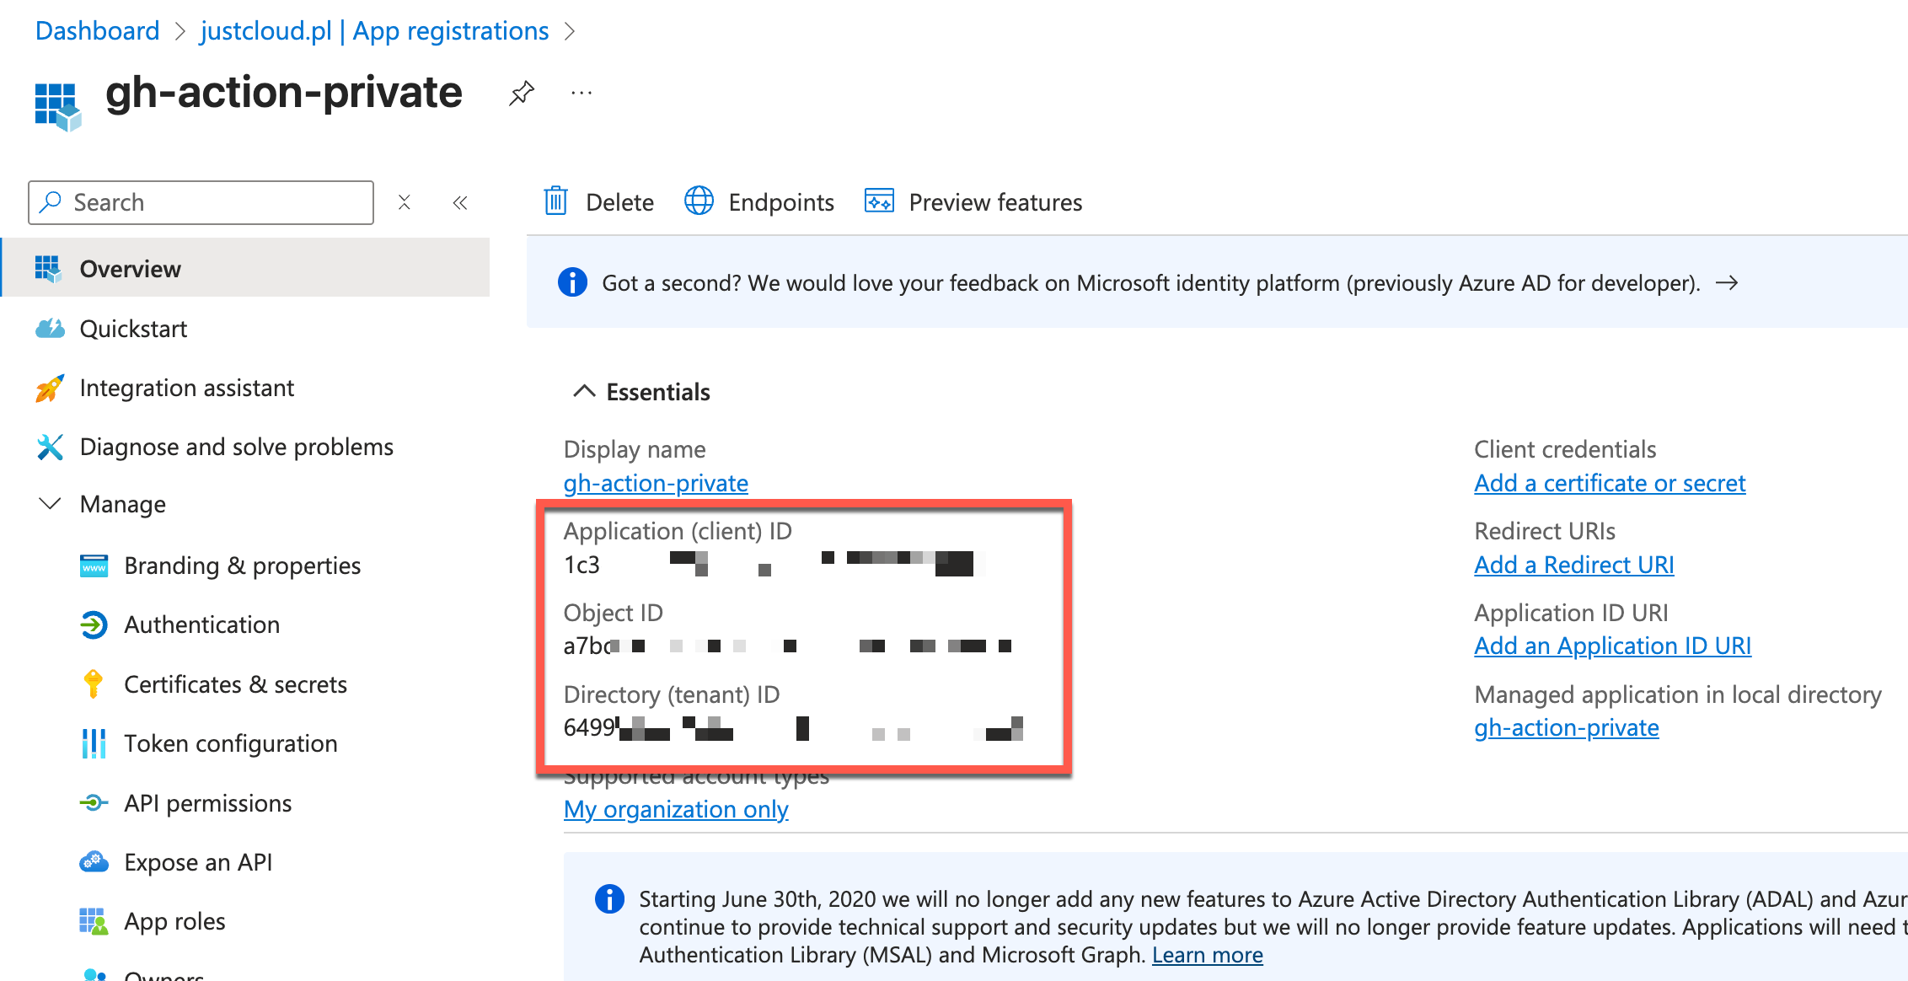Click the App roles icon
This screenshot has width=1908, height=981.
pyautogui.click(x=94, y=921)
